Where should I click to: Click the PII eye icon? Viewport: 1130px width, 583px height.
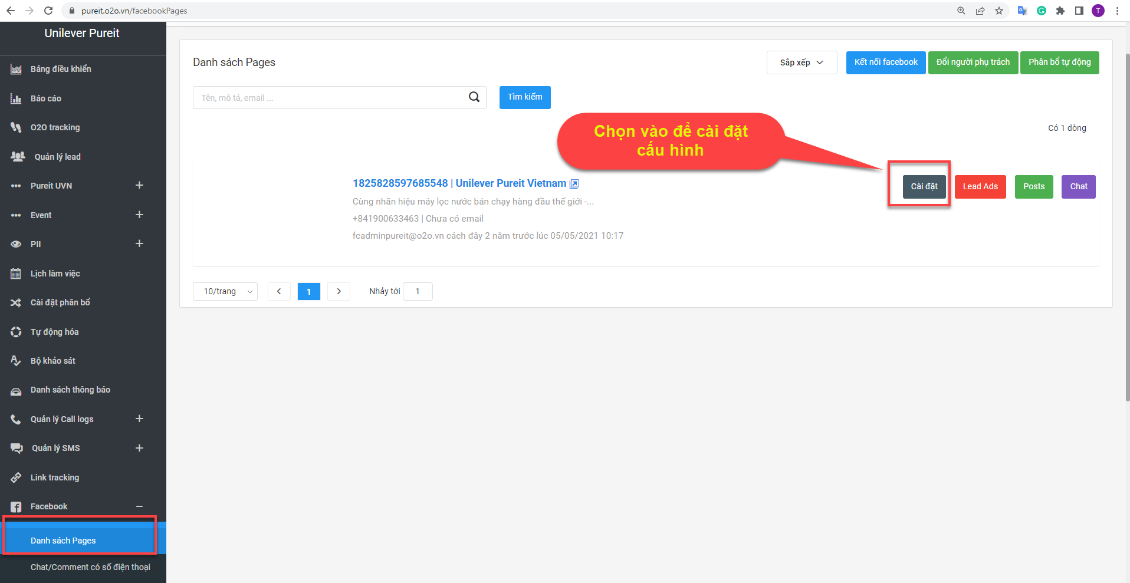click(x=16, y=244)
